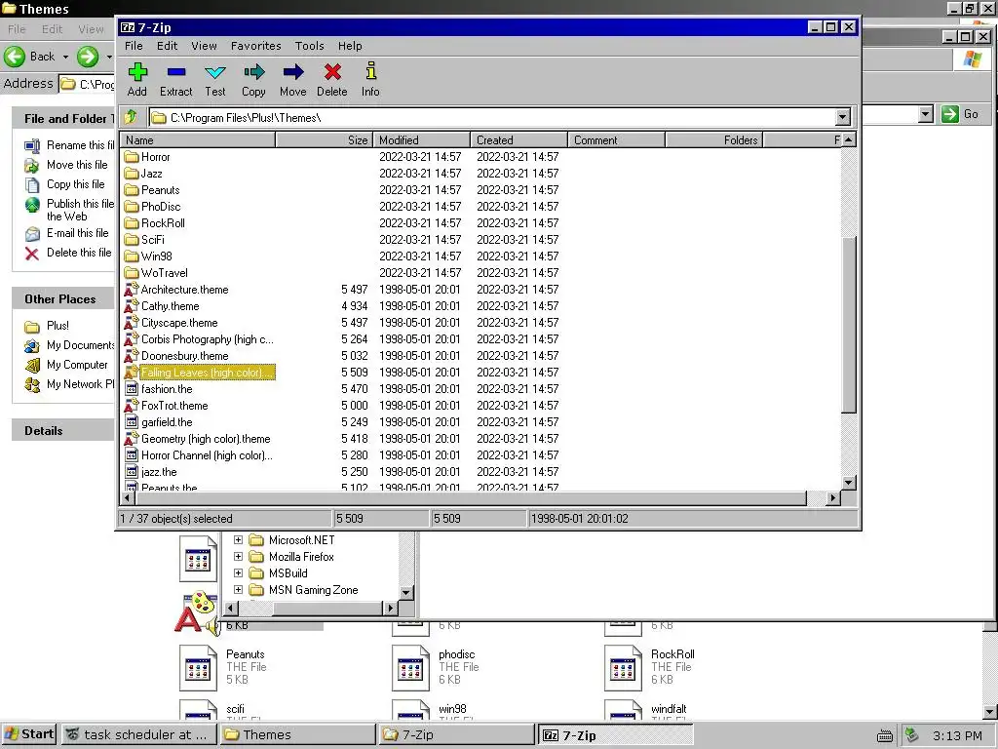Sort by the Size column header
Image resolution: width=998 pixels, height=749 pixels.
click(x=324, y=140)
